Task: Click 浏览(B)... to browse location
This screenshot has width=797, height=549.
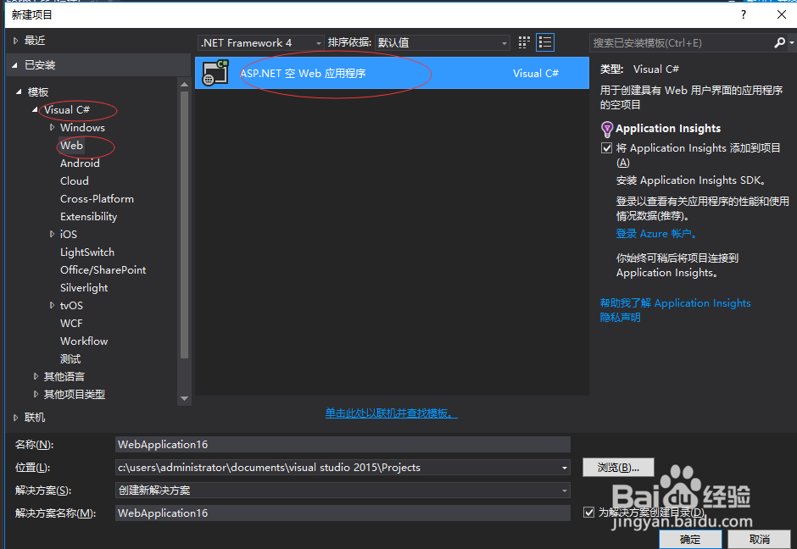Action: tap(618, 467)
